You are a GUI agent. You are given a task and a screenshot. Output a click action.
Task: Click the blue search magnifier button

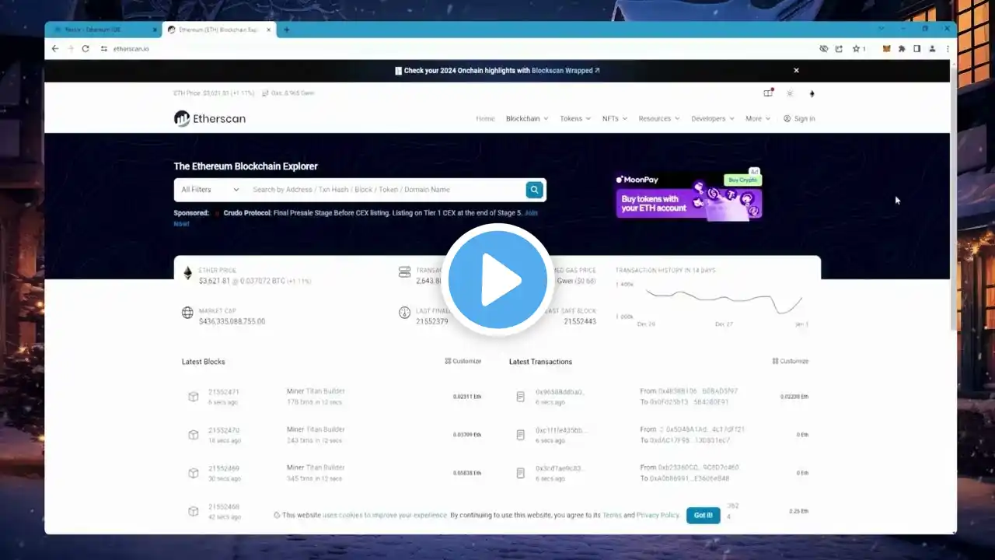tap(534, 189)
